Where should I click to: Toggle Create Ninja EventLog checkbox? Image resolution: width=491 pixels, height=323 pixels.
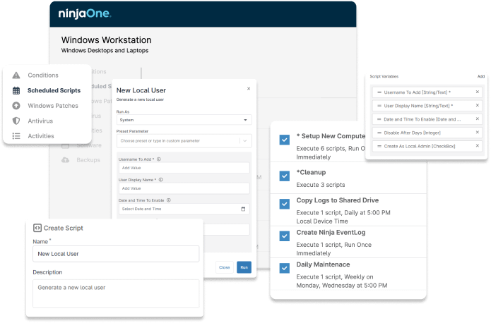coord(284,236)
